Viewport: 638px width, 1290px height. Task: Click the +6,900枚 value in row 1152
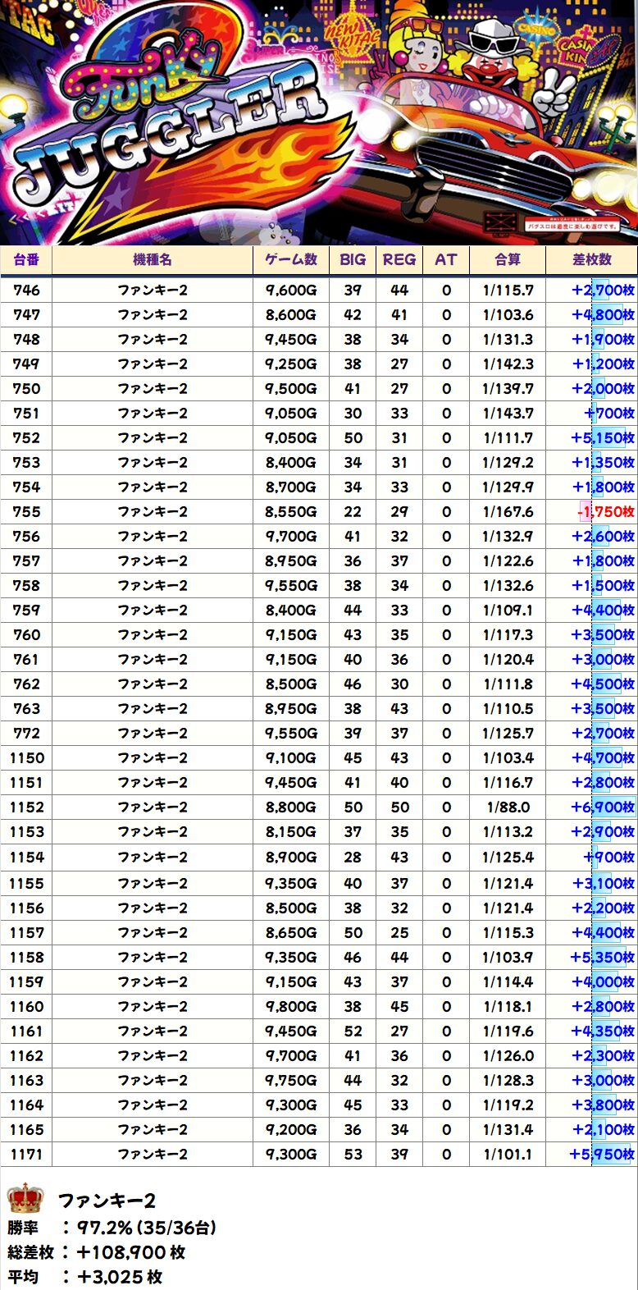tap(603, 807)
